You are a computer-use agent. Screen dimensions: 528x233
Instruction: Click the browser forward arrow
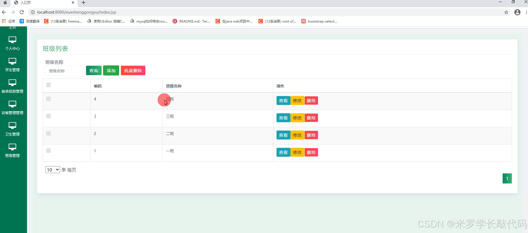click(13, 12)
